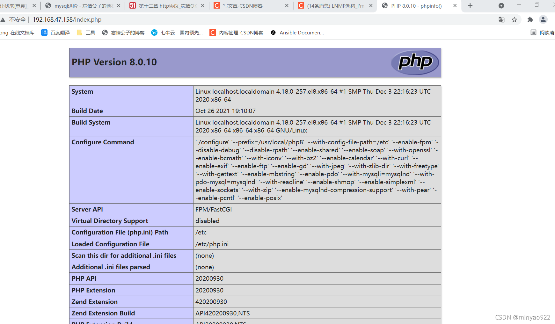The width and height of the screenshot is (555, 324).
Task: Minimize the browser window
Action: click(x=519, y=5)
